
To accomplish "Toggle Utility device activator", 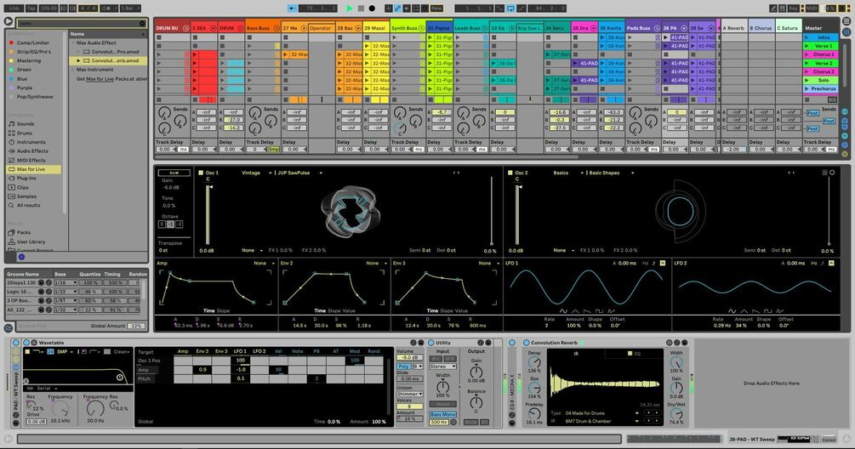I will [430, 343].
